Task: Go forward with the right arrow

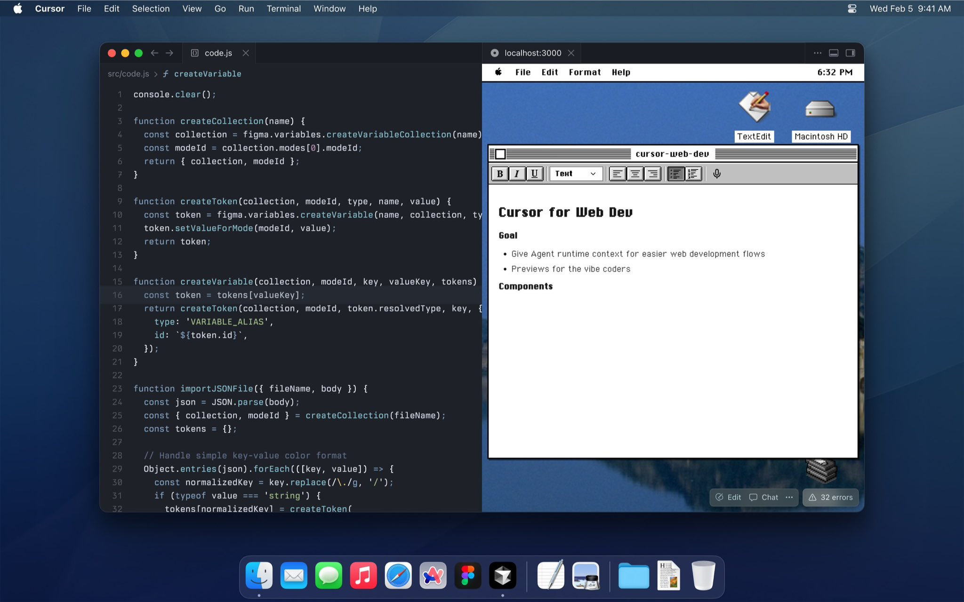Action: pos(169,53)
